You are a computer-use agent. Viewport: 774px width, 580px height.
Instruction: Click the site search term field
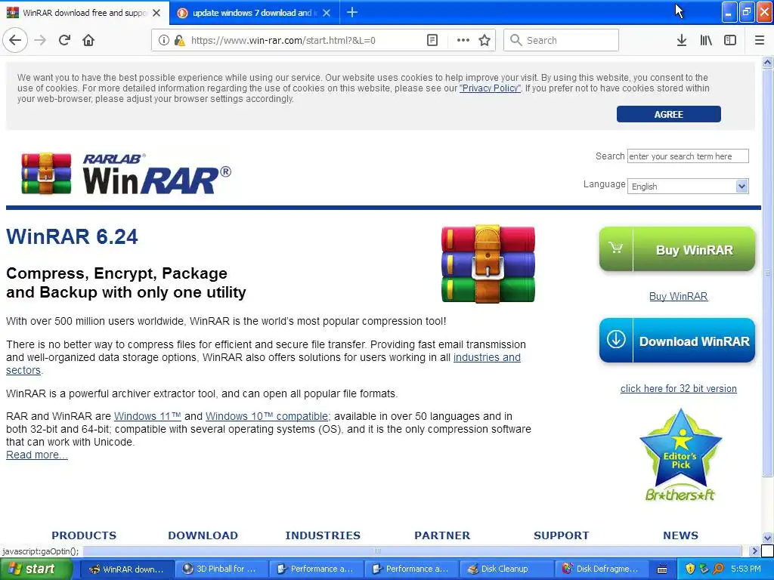[x=688, y=156]
